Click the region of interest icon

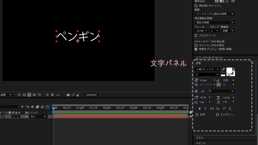point(34,95)
